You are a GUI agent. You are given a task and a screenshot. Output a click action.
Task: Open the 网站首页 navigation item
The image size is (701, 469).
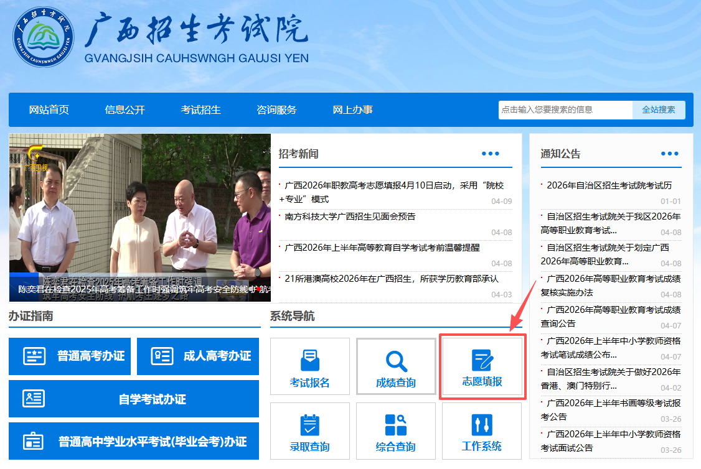(49, 110)
